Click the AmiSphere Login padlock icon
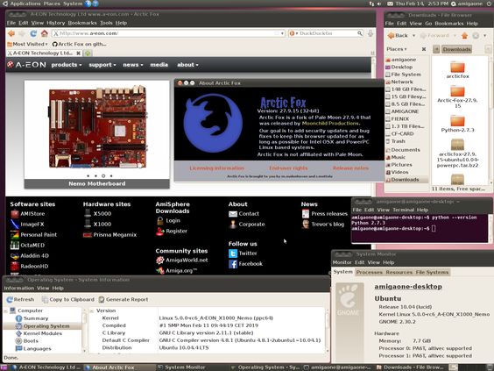This screenshot has width=494, height=371. [160, 220]
